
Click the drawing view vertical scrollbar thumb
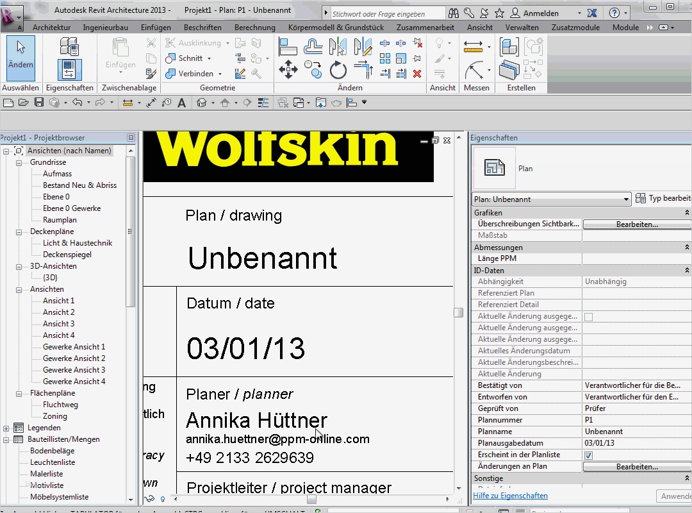coord(459,313)
